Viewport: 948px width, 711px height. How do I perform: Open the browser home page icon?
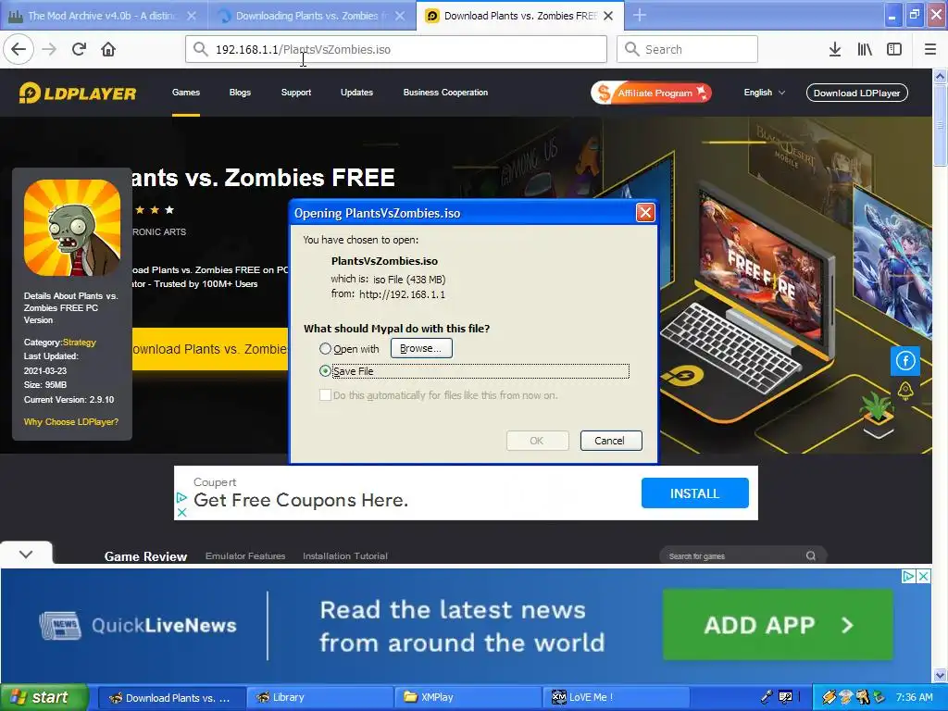click(108, 49)
